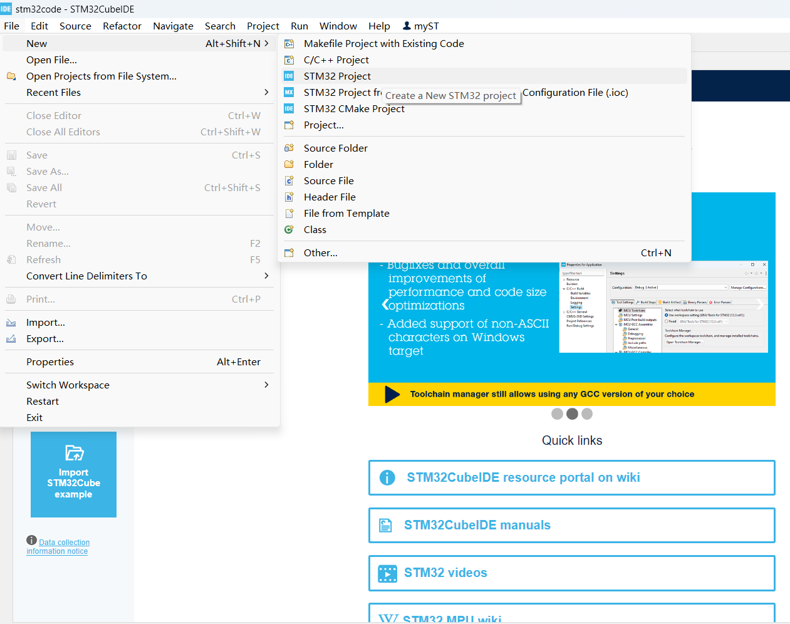Click the STM32CubeIDE title bar logo
Screen dimensions: 790x624
6,9
